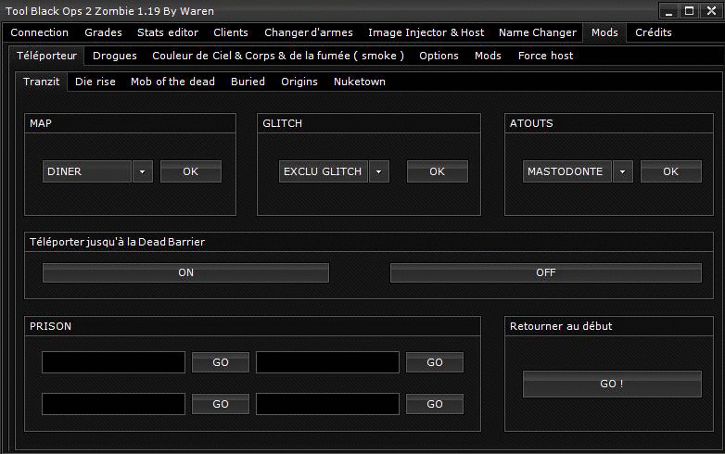Close the Tool Black Ops 2 window
This screenshot has width=725, height=454.
[x=711, y=11]
